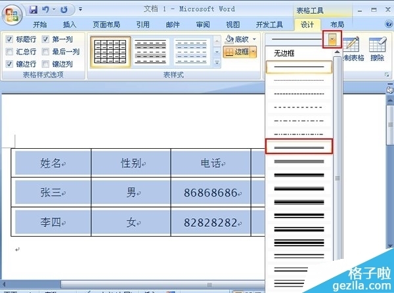Click the 底纹 shading button
Image resolution: width=394 pixels, height=293 pixels.
236,39
